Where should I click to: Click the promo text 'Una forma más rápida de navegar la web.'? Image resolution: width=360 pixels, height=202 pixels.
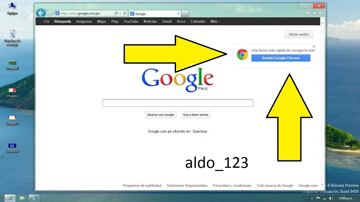(283, 50)
